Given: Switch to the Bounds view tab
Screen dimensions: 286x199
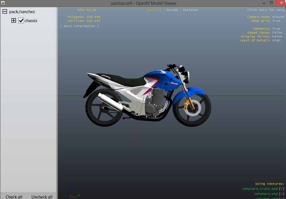Looking at the screenshot, I should [172, 10].
